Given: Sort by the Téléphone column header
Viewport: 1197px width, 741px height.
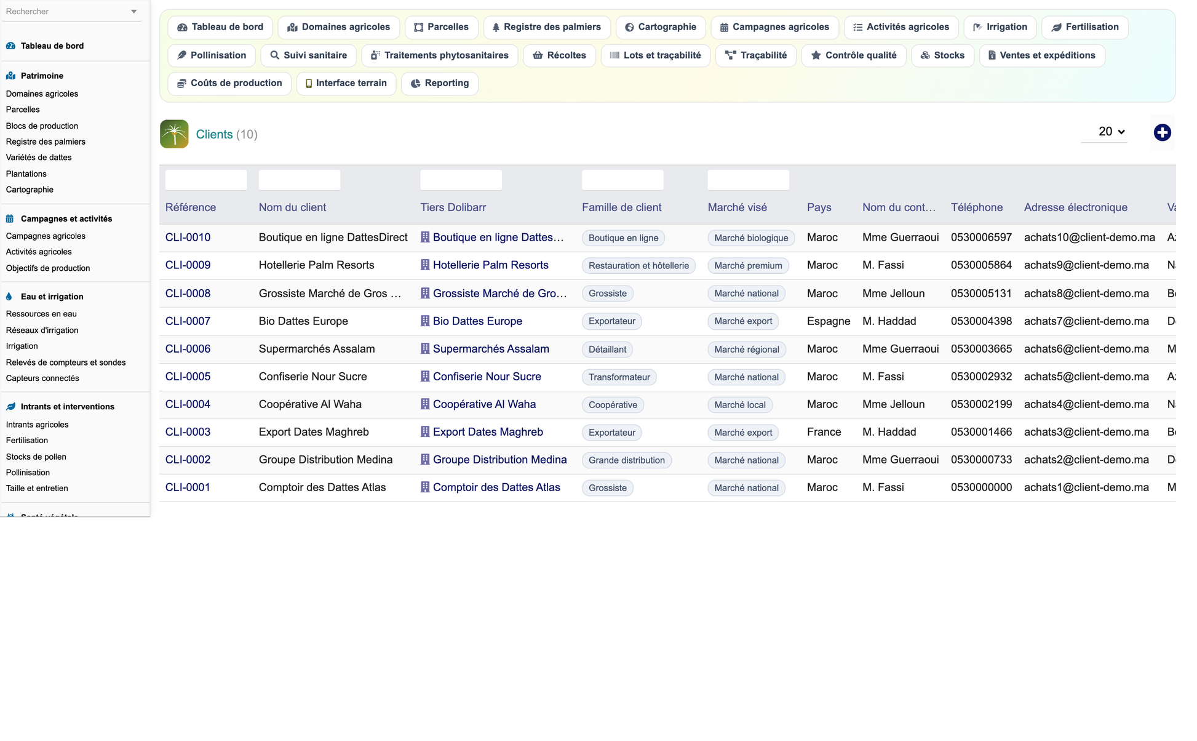Looking at the screenshot, I should pos(977,207).
